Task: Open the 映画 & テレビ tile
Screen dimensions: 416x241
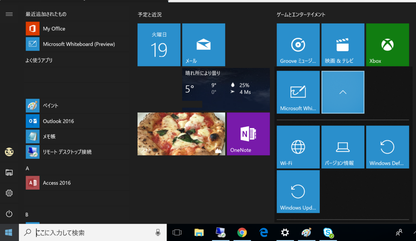Action: point(343,45)
